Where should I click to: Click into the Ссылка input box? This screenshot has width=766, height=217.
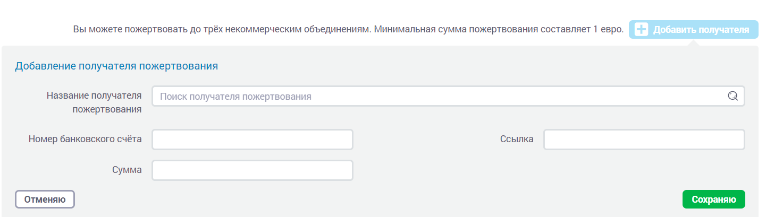pos(644,140)
